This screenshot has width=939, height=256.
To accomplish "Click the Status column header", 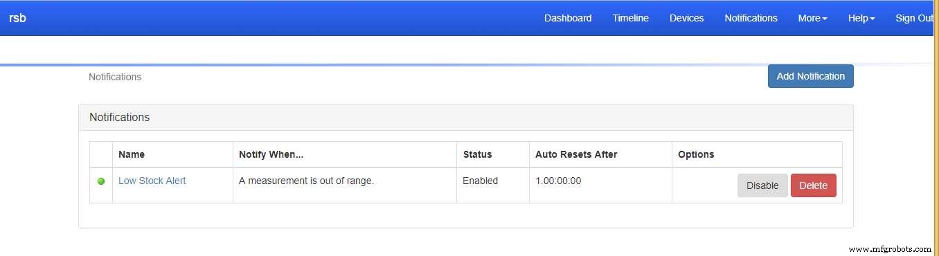I will coord(477,154).
